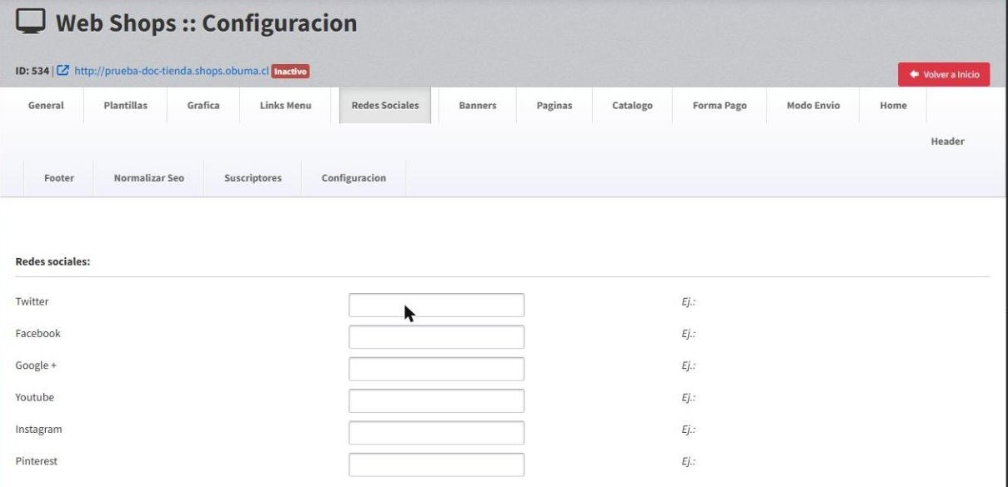Select the Forma Pago tab

coord(720,106)
